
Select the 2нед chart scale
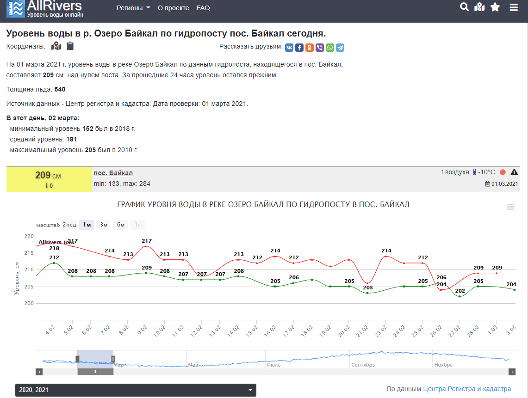point(69,225)
